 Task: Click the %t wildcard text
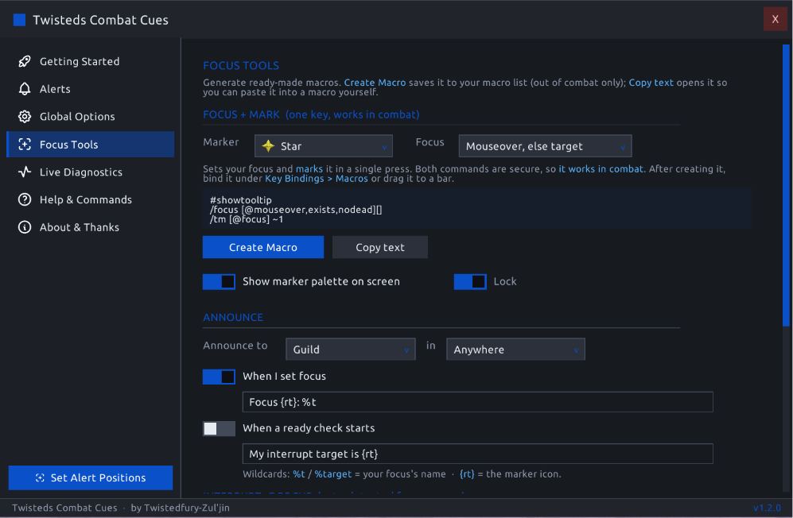pyautogui.click(x=299, y=474)
